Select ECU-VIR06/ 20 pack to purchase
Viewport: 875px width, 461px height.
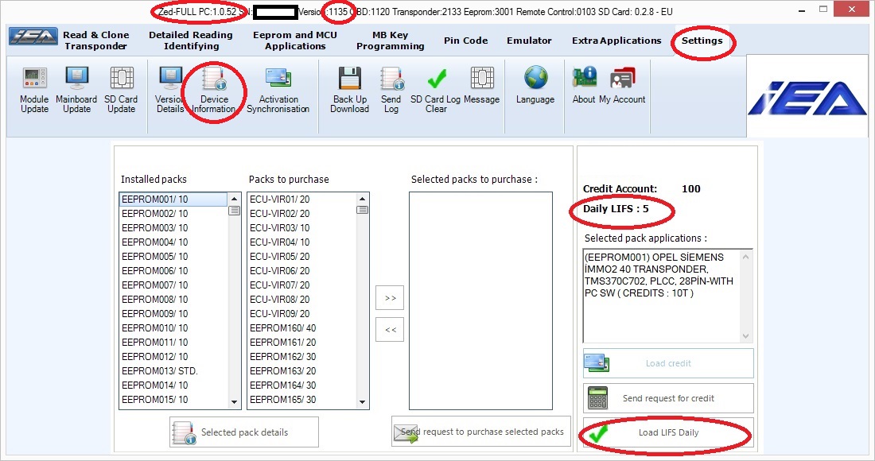coord(302,270)
